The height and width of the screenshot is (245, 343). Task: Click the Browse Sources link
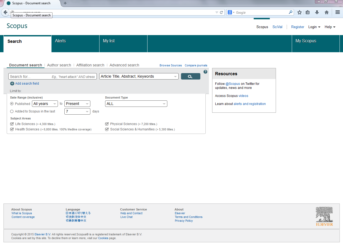(x=171, y=65)
